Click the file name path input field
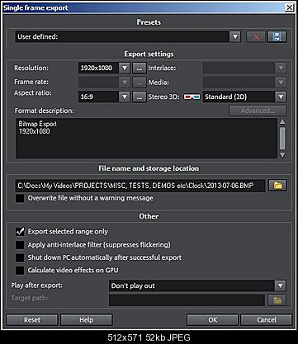298x344 pixels. click(x=140, y=186)
